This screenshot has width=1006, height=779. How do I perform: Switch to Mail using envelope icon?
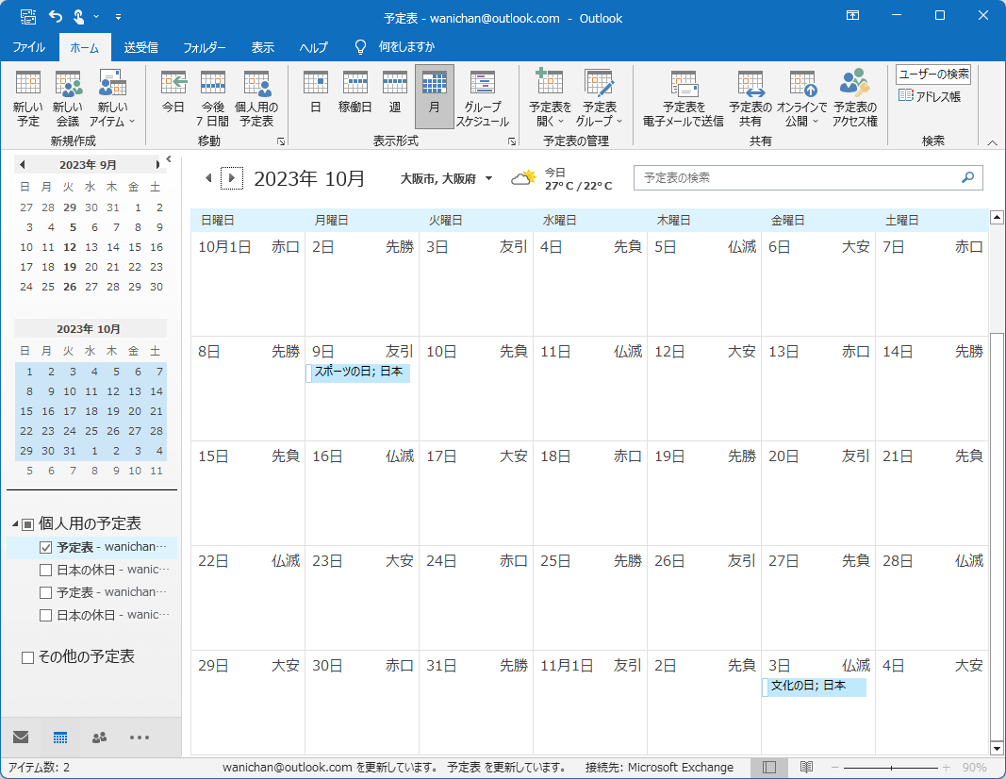click(21, 738)
